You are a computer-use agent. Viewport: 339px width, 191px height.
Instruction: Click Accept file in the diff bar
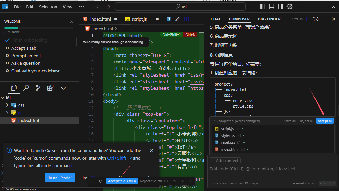point(122,181)
